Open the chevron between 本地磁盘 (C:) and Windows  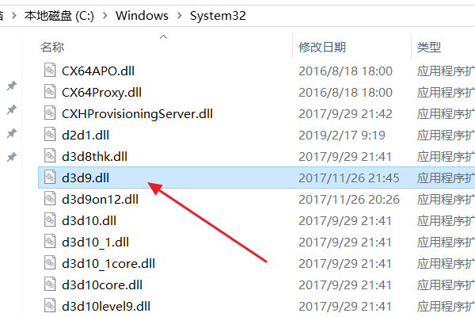(x=104, y=16)
